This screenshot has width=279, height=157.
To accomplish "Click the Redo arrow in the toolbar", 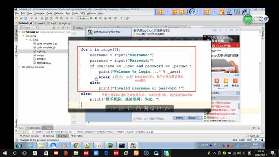I will pyautogui.click(x=36, y=18).
